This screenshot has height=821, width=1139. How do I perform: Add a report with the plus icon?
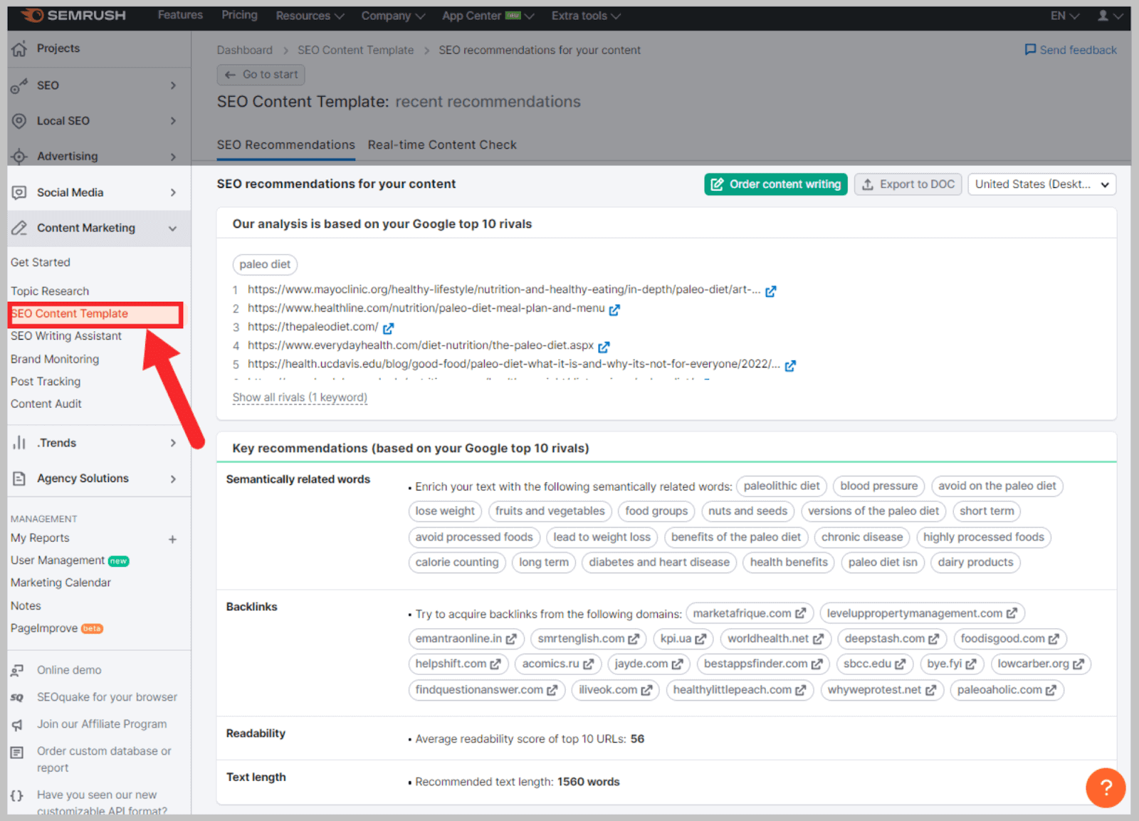(172, 539)
